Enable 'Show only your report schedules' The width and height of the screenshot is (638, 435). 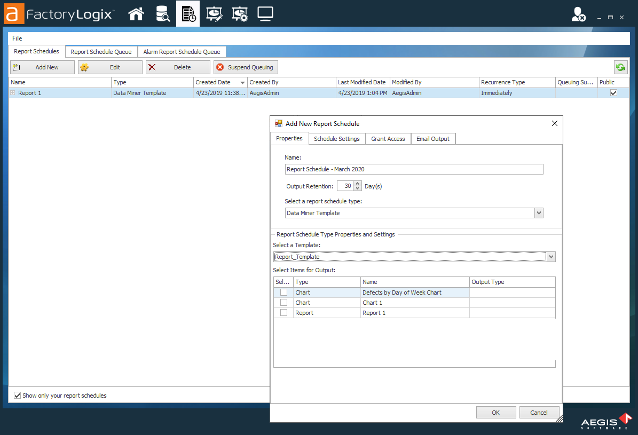pos(18,395)
